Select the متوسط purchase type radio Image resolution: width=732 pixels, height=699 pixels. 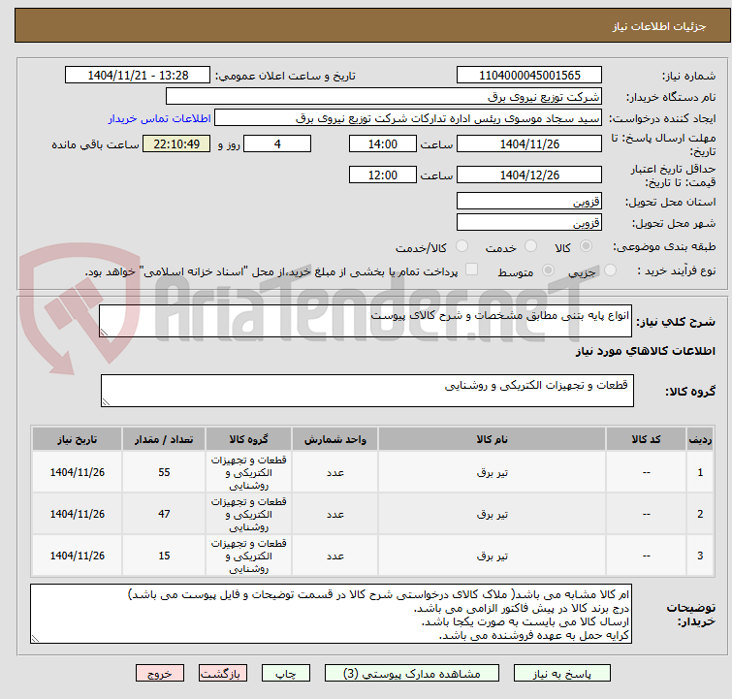(x=548, y=270)
